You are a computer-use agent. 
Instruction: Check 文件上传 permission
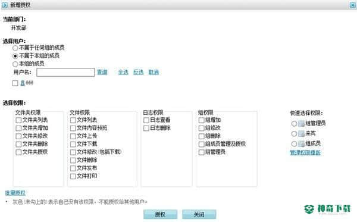[x=73, y=136]
